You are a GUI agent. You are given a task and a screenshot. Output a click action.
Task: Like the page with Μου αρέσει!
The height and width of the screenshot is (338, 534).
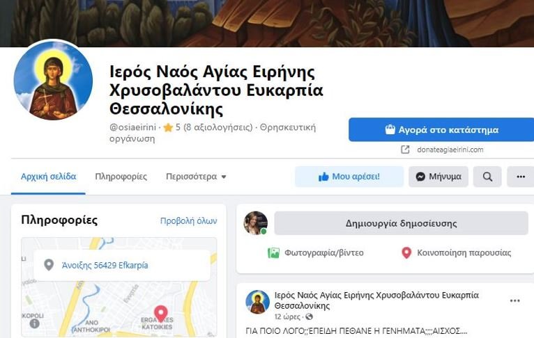click(349, 177)
